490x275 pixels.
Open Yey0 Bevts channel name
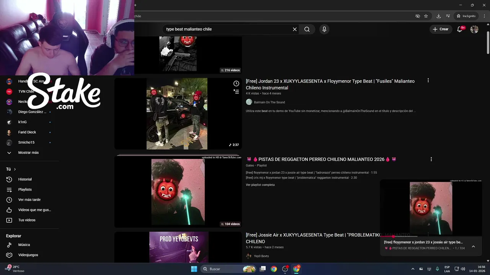click(261, 256)
